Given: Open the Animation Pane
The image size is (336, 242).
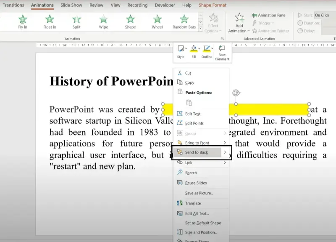Looking at the screenshot, I should pyautogui.click(x=269, y=15).
